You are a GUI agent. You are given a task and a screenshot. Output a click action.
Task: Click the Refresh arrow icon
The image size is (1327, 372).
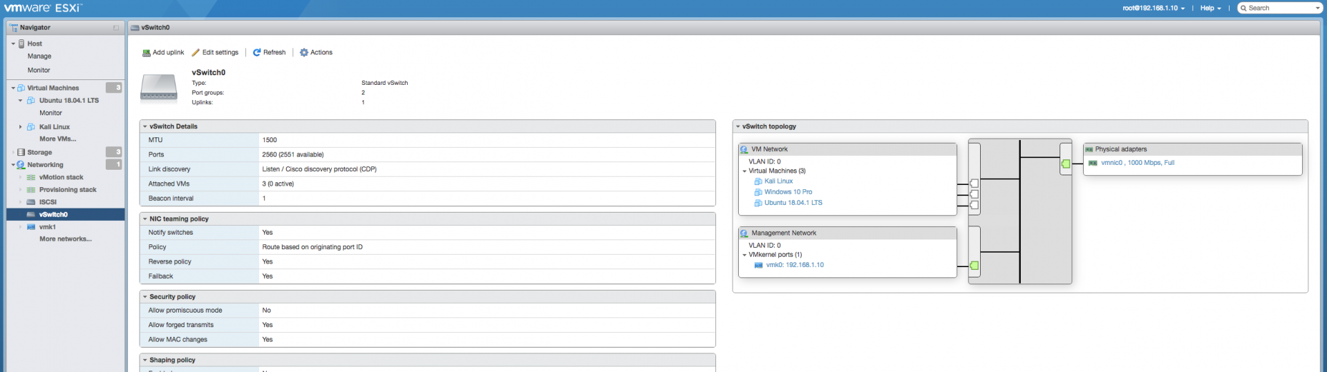pyautogui.click(x=256, y=52)
